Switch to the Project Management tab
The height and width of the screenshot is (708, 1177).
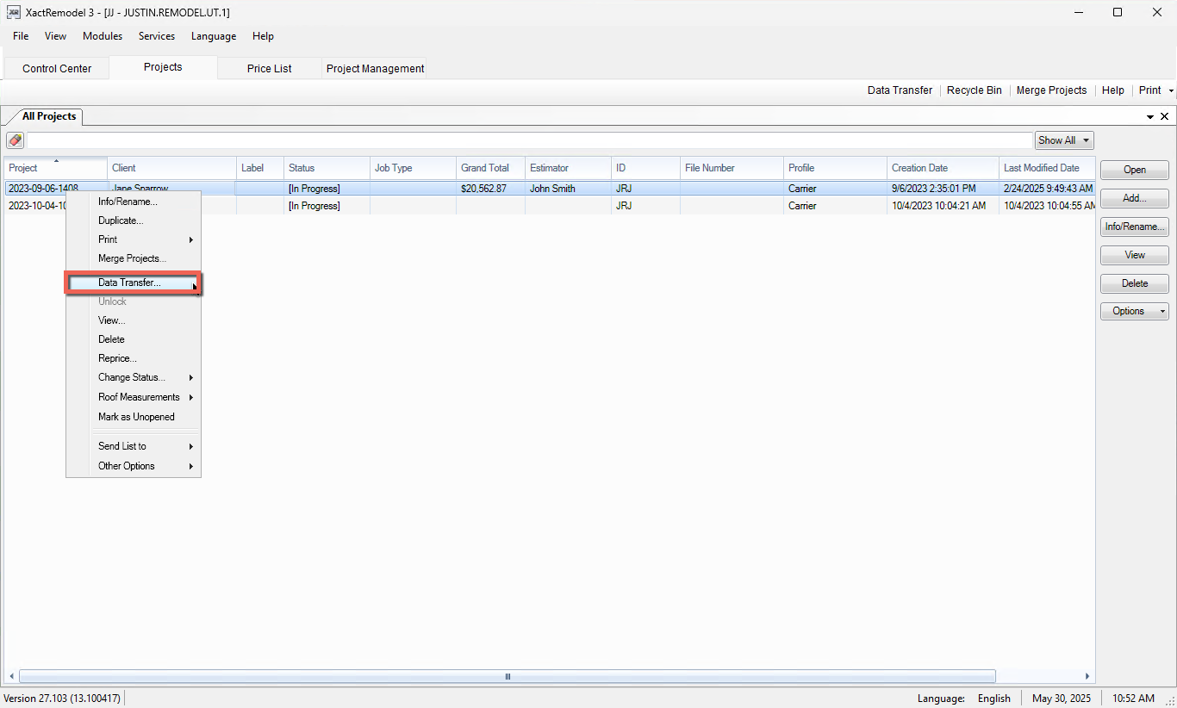click(375, 68)
